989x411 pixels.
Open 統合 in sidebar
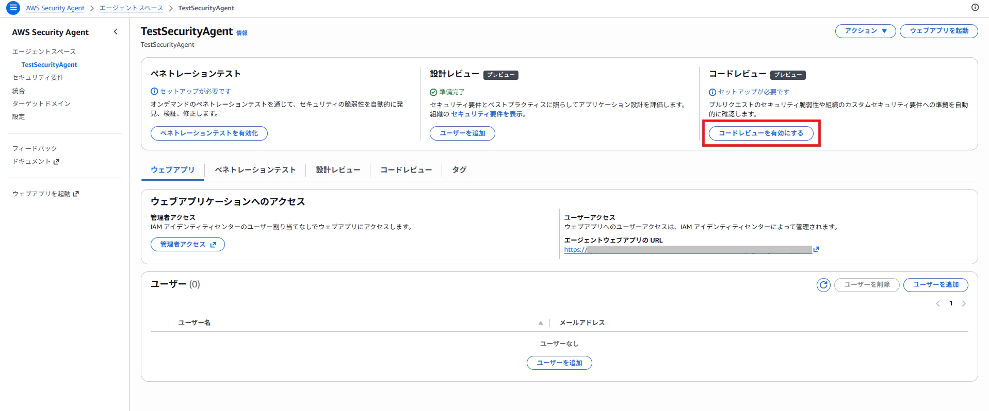[x=19, y=91]
